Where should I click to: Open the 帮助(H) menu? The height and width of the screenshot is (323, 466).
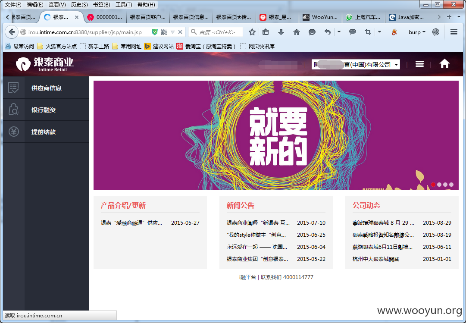[146, 5]
